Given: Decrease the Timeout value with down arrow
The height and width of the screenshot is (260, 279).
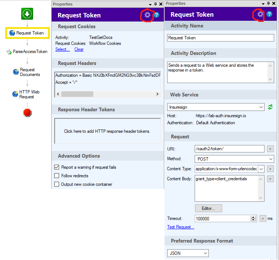Looking at the screenshot, I should pos(253,220).
